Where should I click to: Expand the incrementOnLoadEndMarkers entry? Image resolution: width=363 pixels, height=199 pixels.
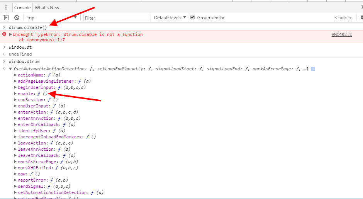click(15, 137)
